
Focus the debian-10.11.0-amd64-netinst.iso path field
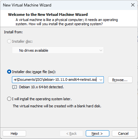point(55,80)
